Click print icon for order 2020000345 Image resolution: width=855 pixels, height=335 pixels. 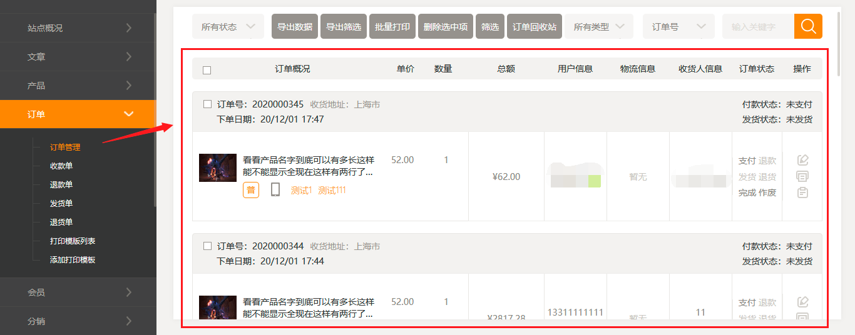click(x=802, y=176)
